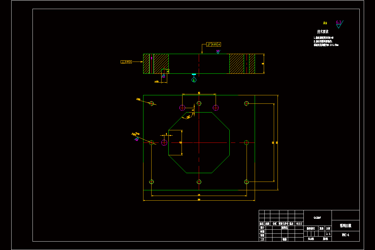
Task: Click the WBC-4 drawing number
Action: click(x=346, y=235)
